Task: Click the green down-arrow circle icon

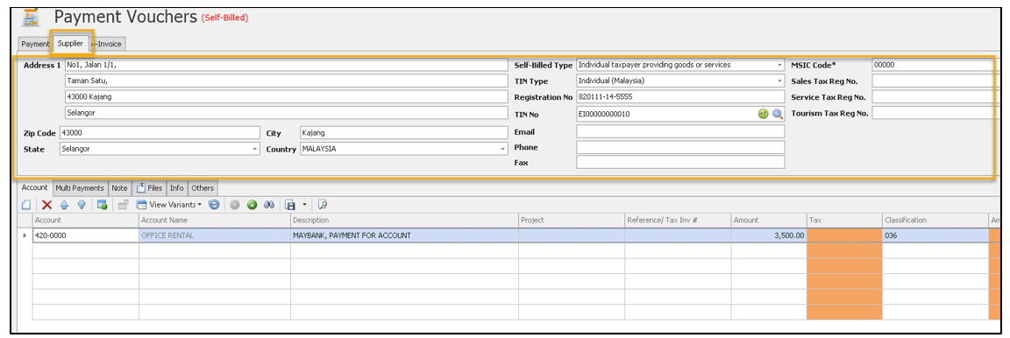Action: pyautogui.click(x=252, y=205)
